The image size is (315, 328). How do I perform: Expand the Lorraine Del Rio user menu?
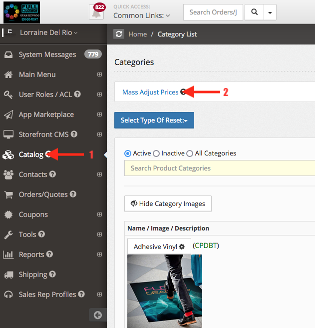[48, 32]
